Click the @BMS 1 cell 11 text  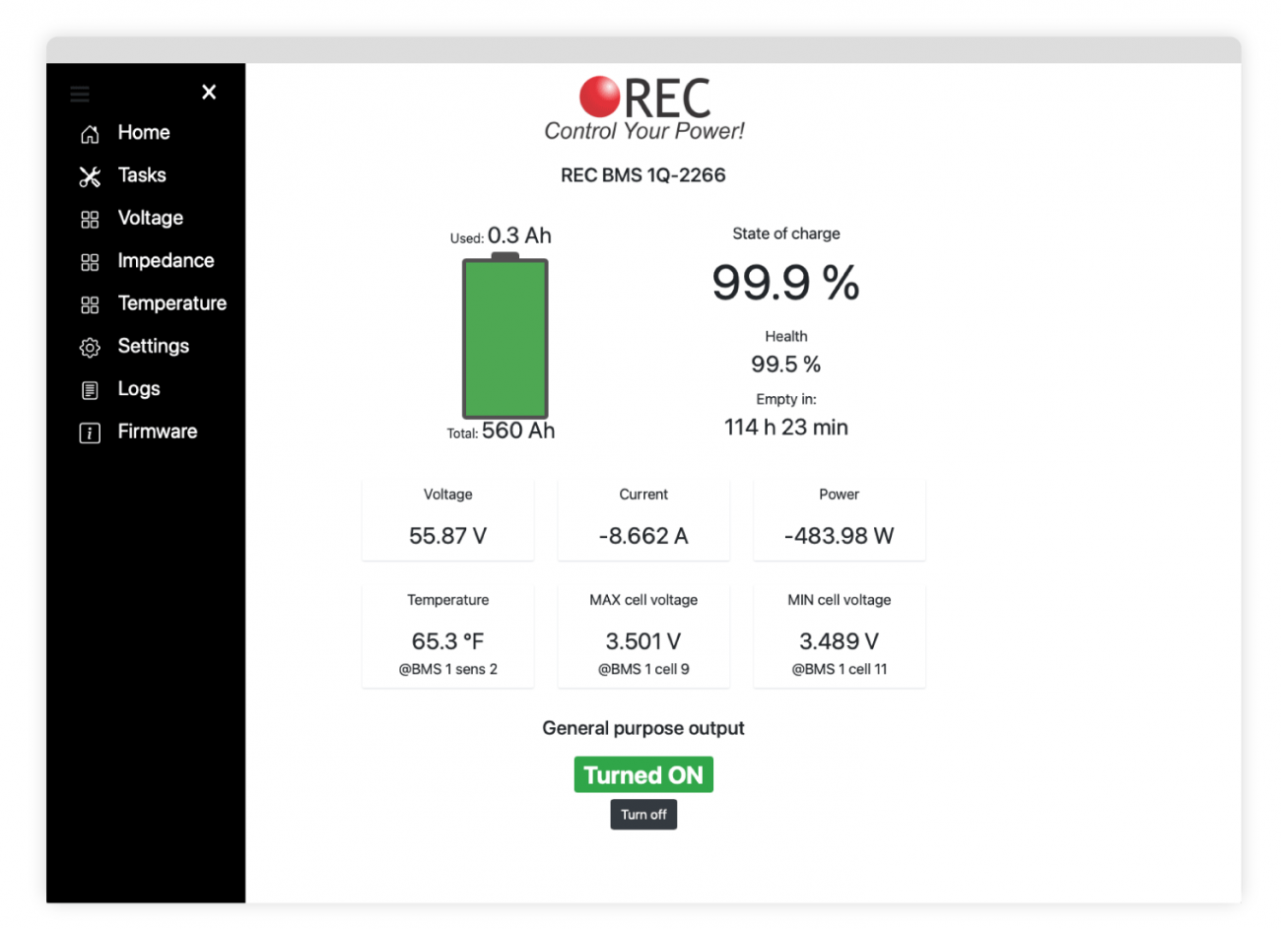click(x=840, y=669)
